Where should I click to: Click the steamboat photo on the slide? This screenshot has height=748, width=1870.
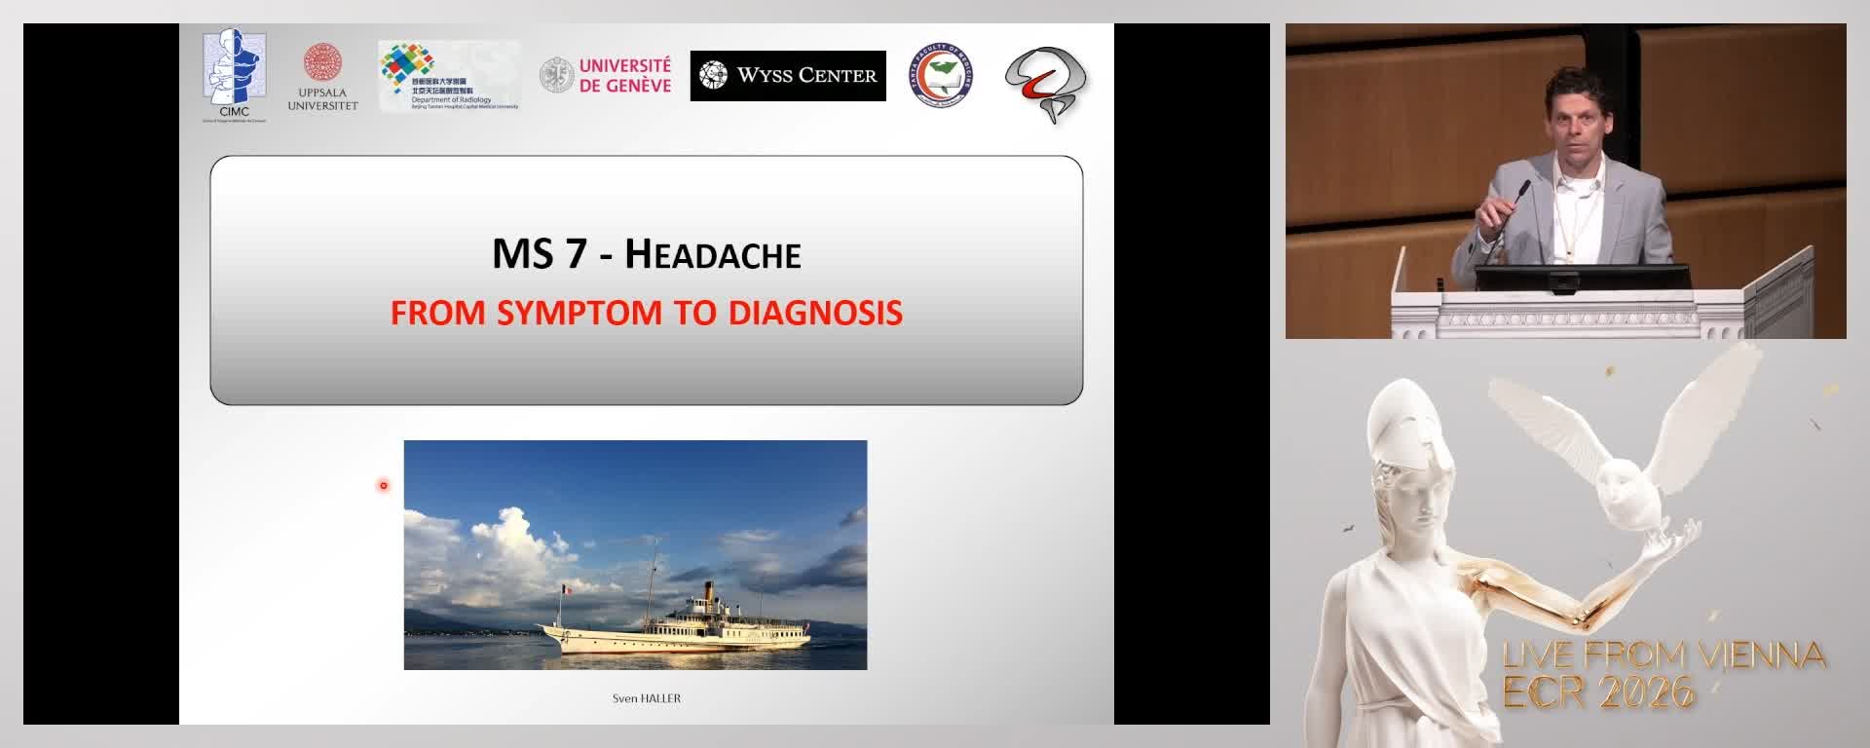(635, 555)
